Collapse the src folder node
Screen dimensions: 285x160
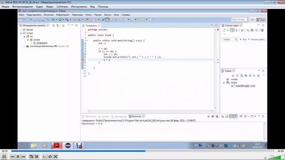pyautogui.click(x=24, y=36)
